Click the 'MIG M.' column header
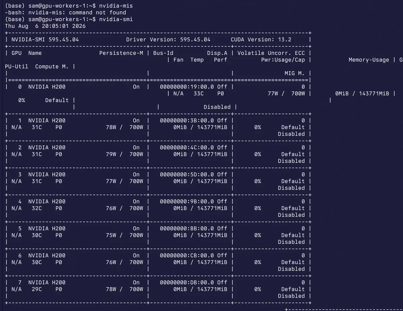This screenshot has height=311, width=403. (x=295, y=73)
